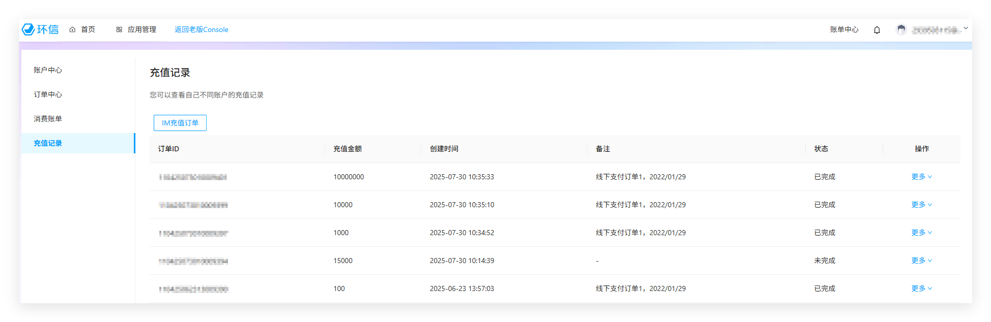Open 更多 dropdown for the 10000000 order

(921, 177)
